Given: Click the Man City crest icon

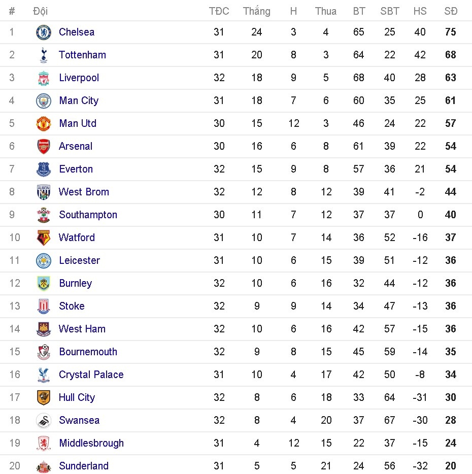Looking at the screenshot, I should pos(44,101).
